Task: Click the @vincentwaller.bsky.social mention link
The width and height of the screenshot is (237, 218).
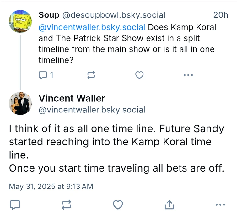Action: tap(92, 27)
